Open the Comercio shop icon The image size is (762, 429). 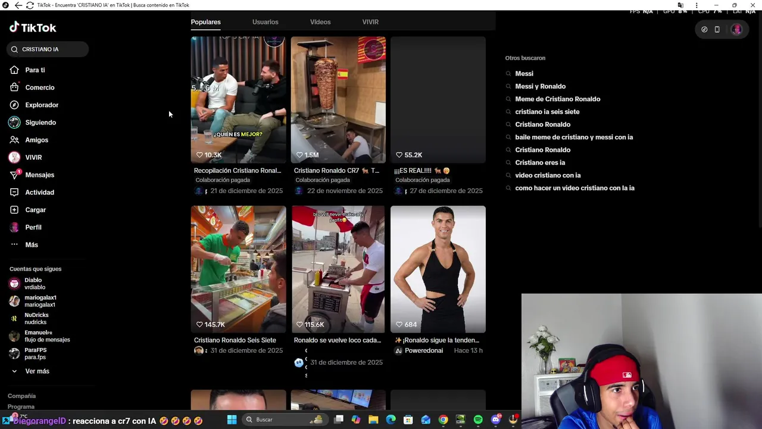click(14, 88)
